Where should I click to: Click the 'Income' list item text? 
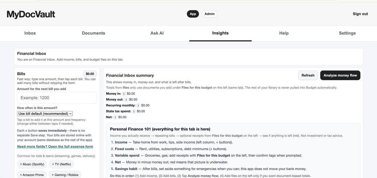click(174, 142)
